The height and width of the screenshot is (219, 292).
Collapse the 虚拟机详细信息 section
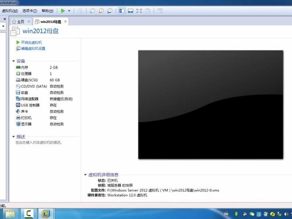click(85, 175)
